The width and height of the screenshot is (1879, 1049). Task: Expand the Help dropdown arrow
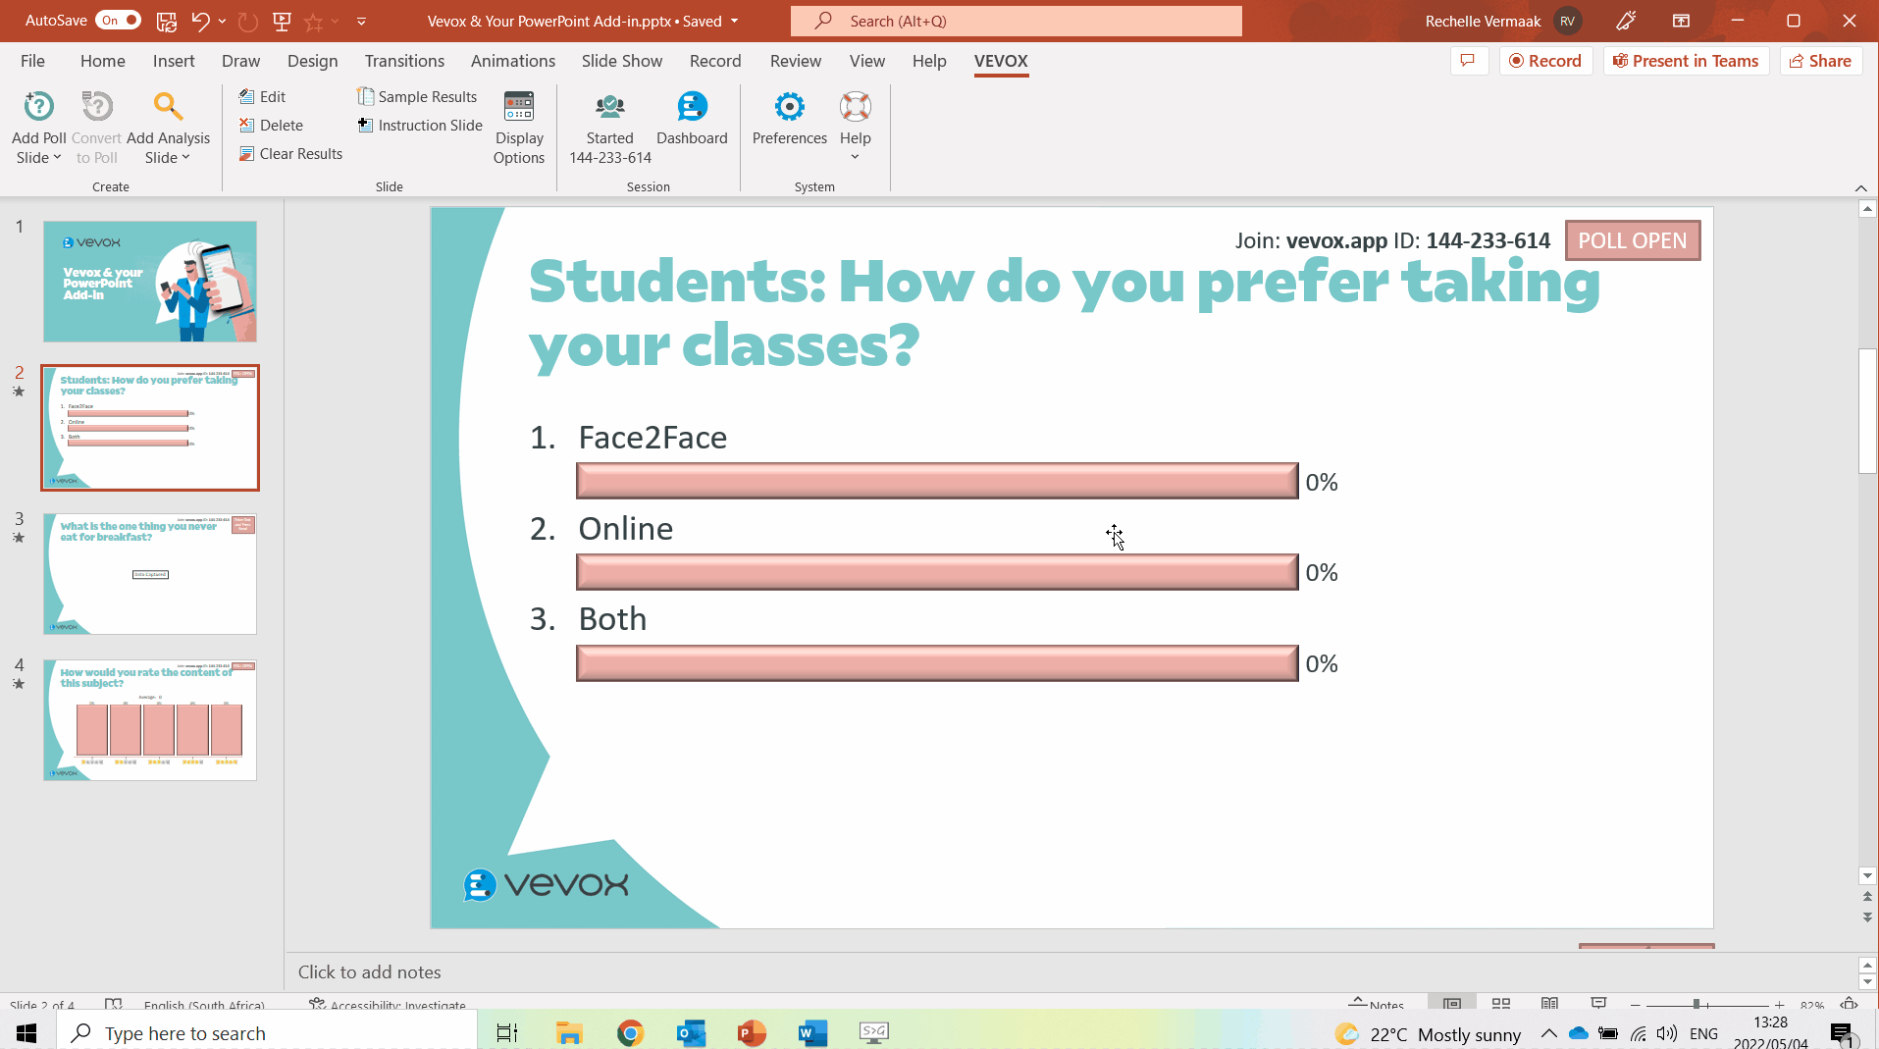pos(855,157)
